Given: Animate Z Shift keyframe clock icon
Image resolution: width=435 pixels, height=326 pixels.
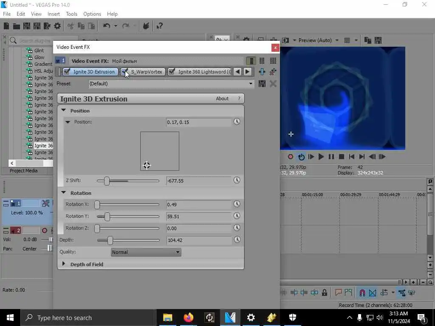Looking at the screenshot, I should click(237, 180).
